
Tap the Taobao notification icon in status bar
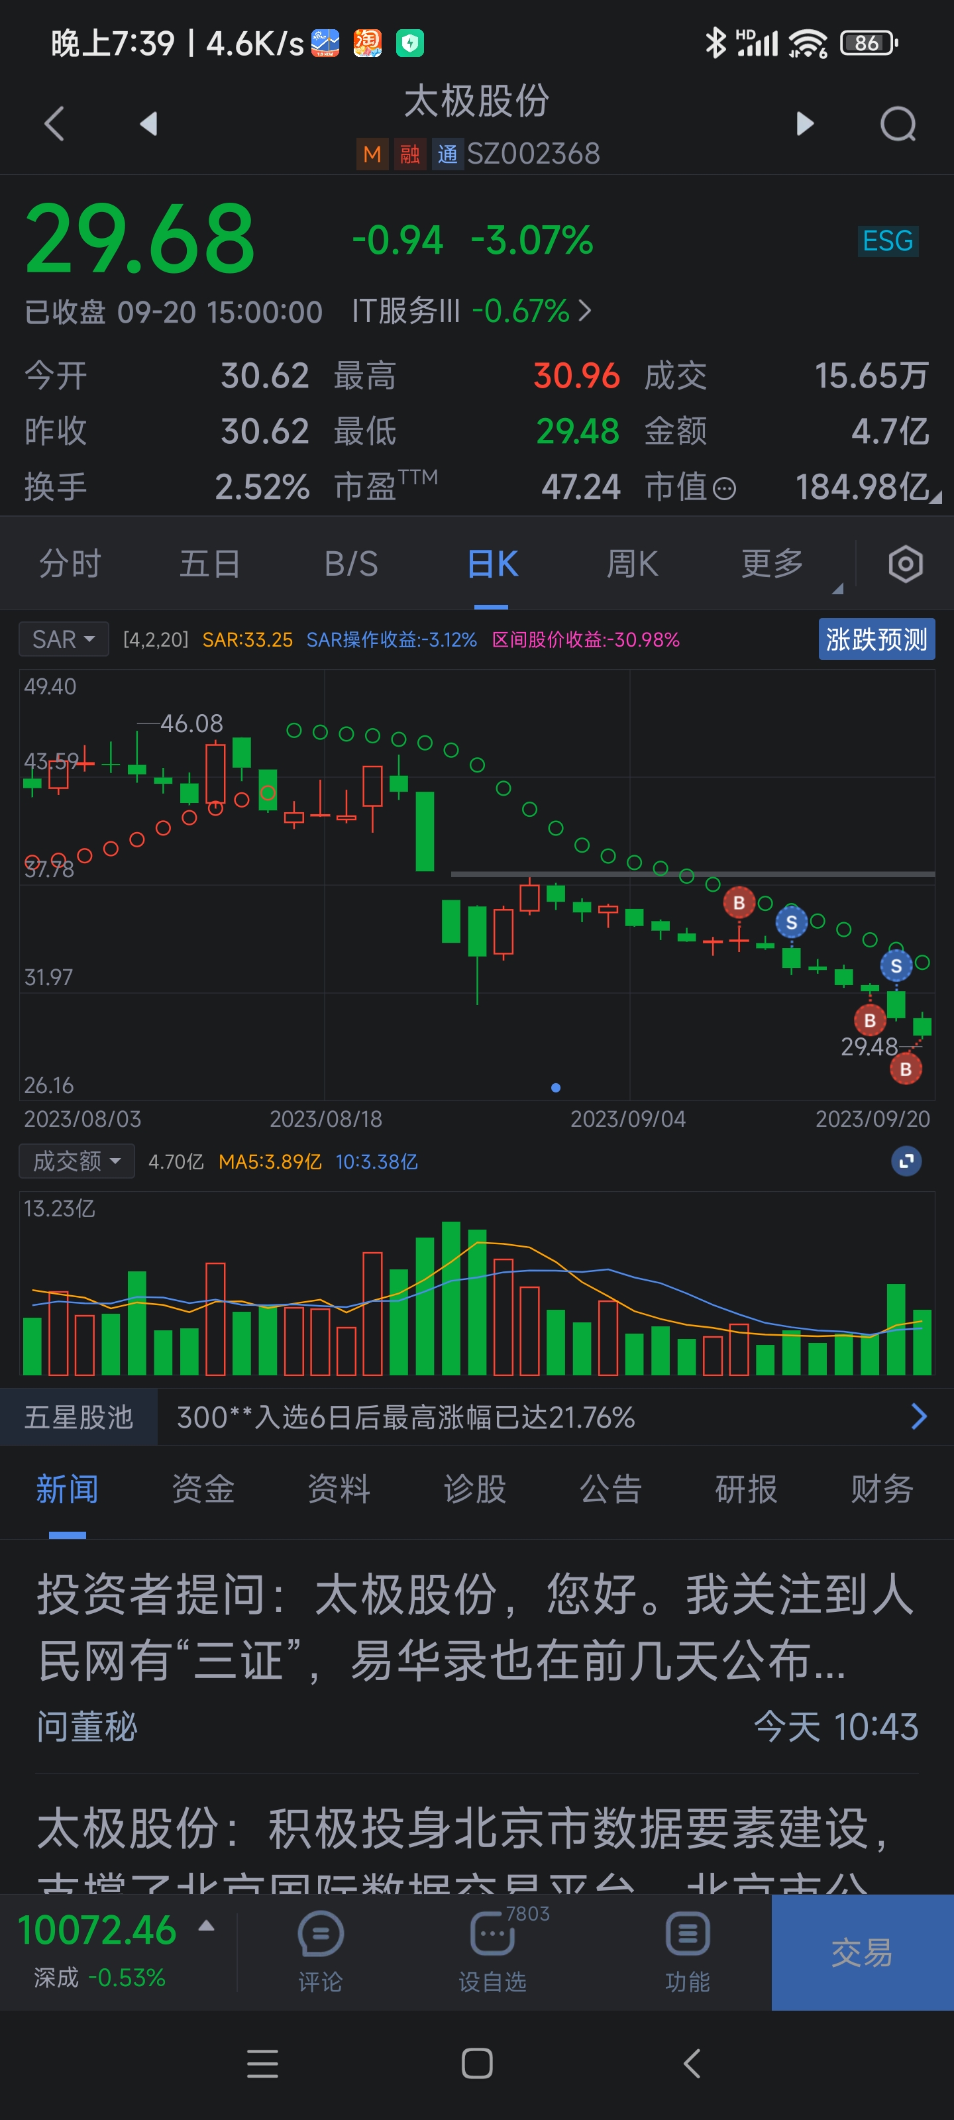(x=367, y=43)
